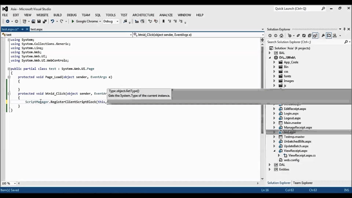The height and width of the screenshot is (198, 352).
Task: Expand the BAL project node
Action: point(270,53)
